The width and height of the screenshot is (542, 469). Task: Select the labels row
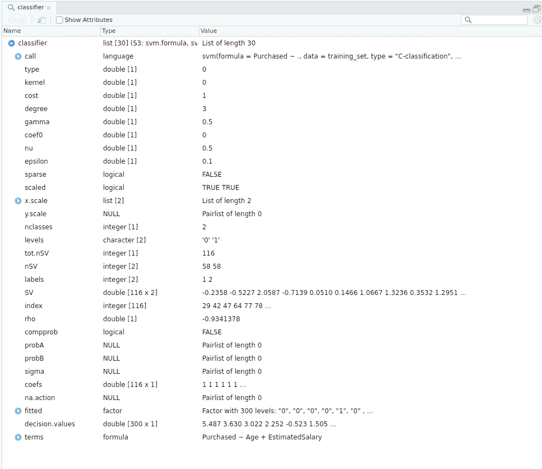[272, 279]
